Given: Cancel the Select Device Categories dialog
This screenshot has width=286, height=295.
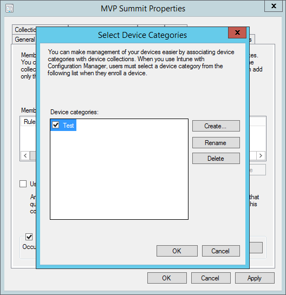Looking at the screenshot, I should tap(221, 251).
